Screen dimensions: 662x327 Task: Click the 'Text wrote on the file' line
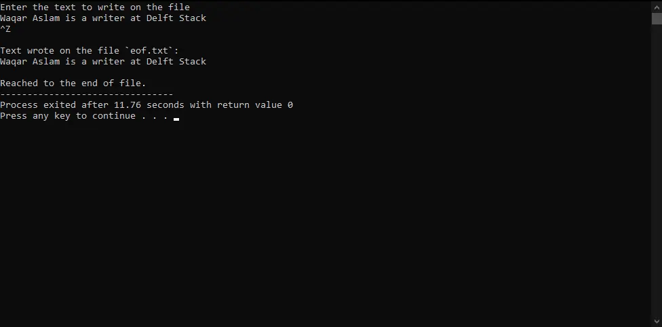coord(90,51)
